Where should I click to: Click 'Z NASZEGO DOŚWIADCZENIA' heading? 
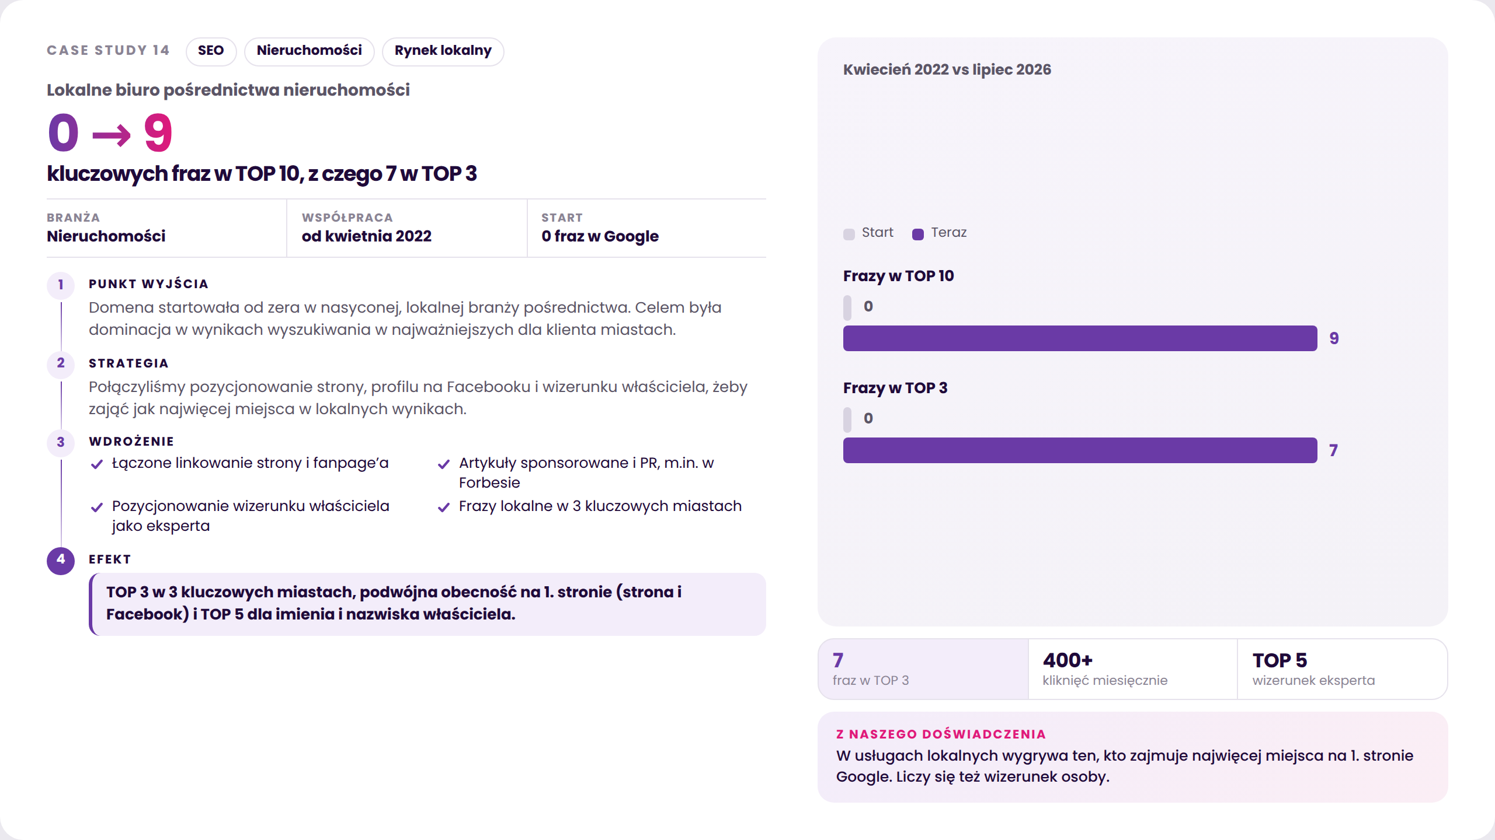click(x=941, y=734)
